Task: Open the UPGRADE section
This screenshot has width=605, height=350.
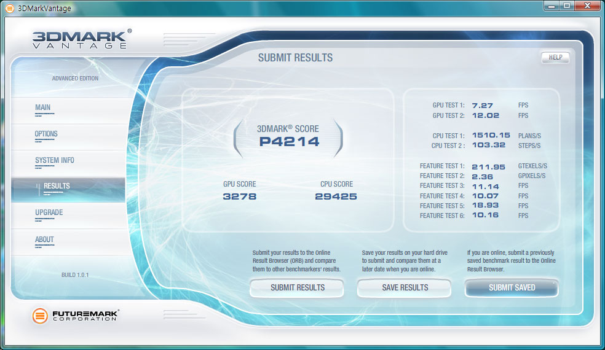Action: pos(49,213)
